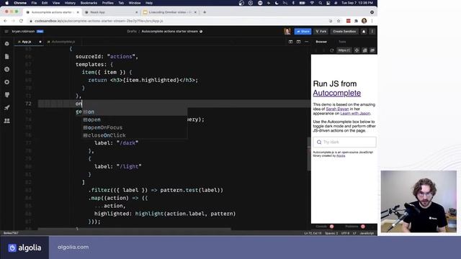
Task: Refresh the preview browser
Action: (332, 50)
